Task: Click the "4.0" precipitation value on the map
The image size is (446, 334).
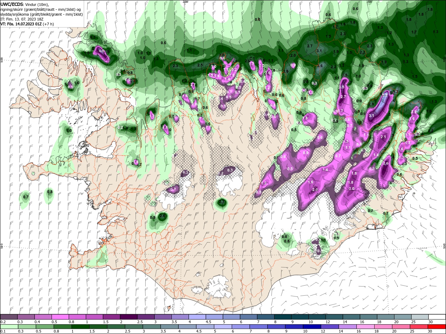Action: coord(101,51)
